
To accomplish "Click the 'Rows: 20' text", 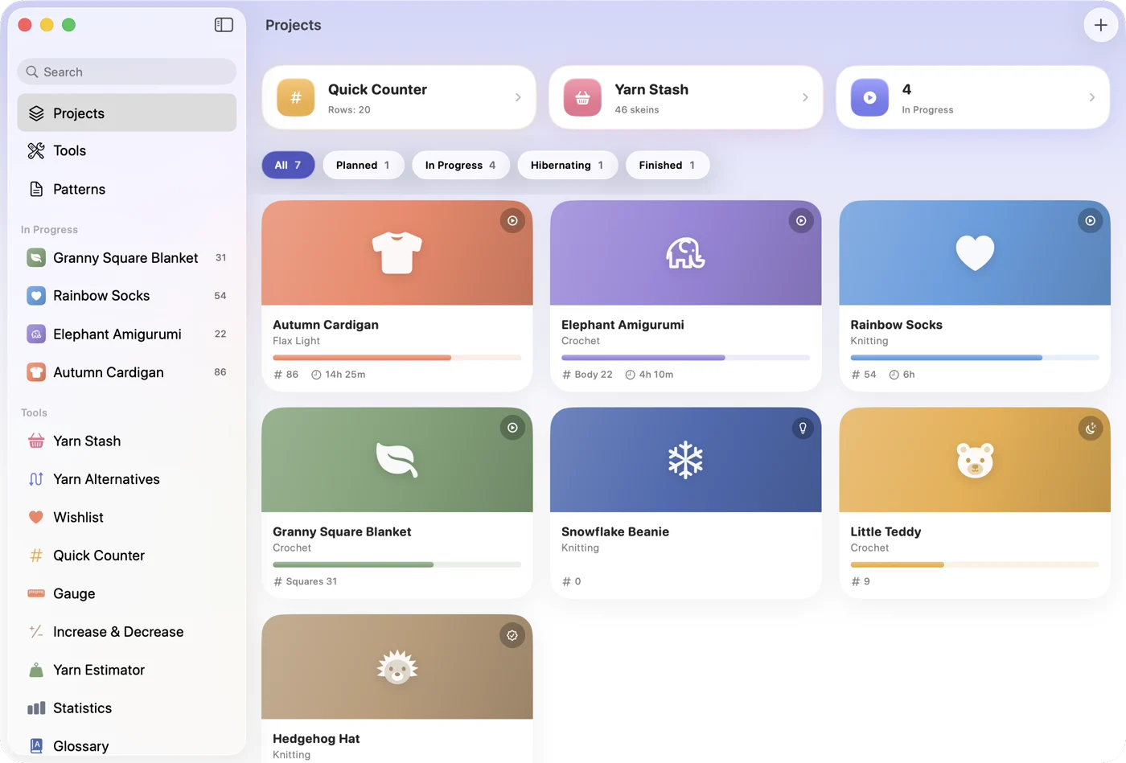I will point(349,110).
